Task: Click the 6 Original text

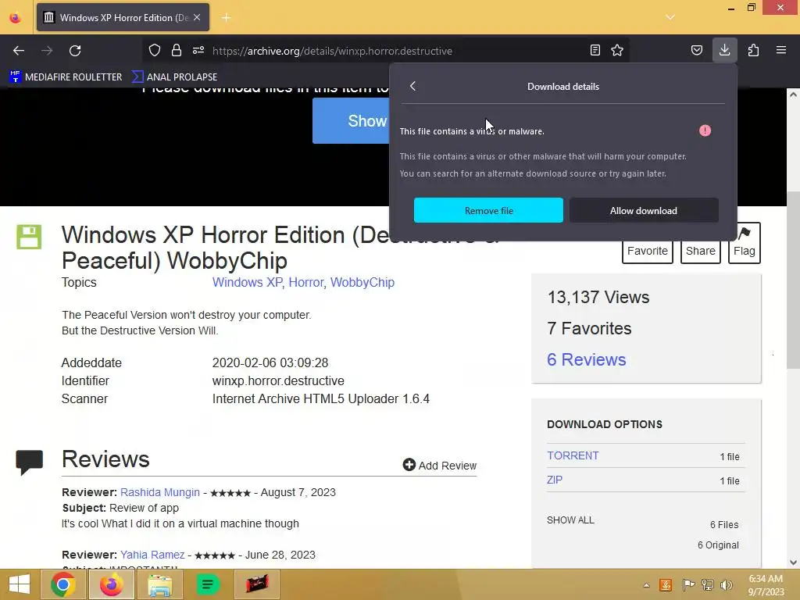Action: (718, 545)
